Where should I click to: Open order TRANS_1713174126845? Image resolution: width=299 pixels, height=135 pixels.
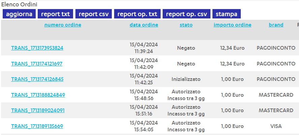[x=37, y=79]
